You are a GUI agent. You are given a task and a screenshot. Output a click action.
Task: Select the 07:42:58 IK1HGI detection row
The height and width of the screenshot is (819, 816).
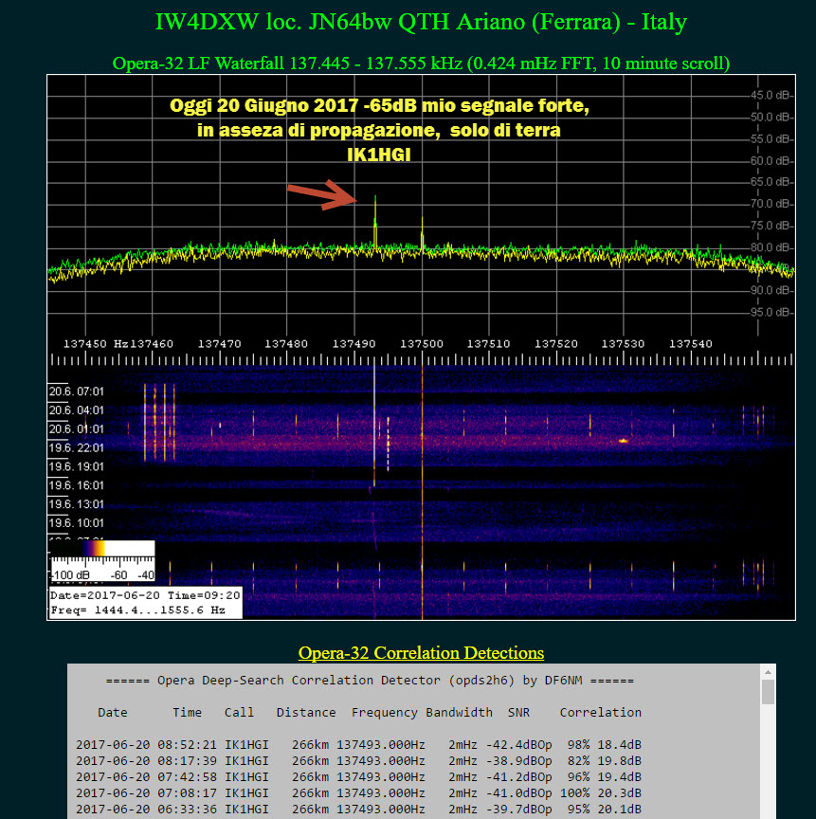coord(358,777)
